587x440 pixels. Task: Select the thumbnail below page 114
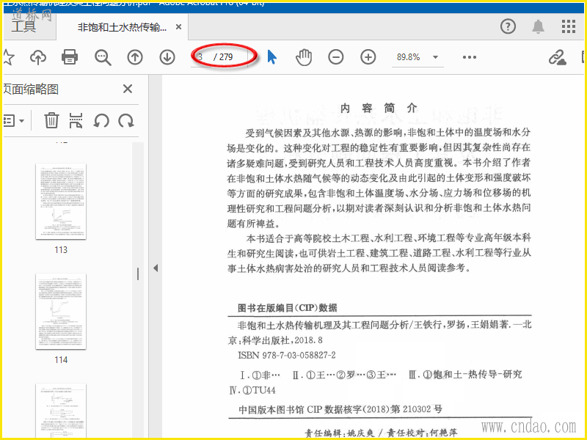(x=61, y=411)
